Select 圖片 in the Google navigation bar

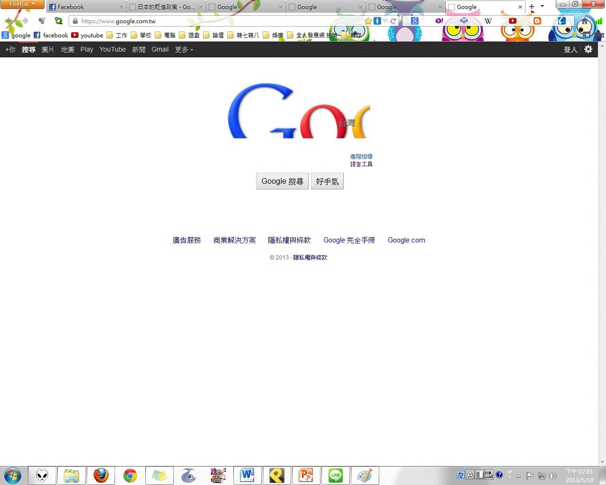coord(48,49)
